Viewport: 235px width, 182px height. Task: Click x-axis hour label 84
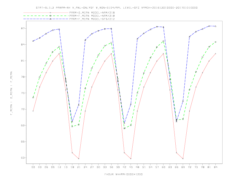(216, 167)
